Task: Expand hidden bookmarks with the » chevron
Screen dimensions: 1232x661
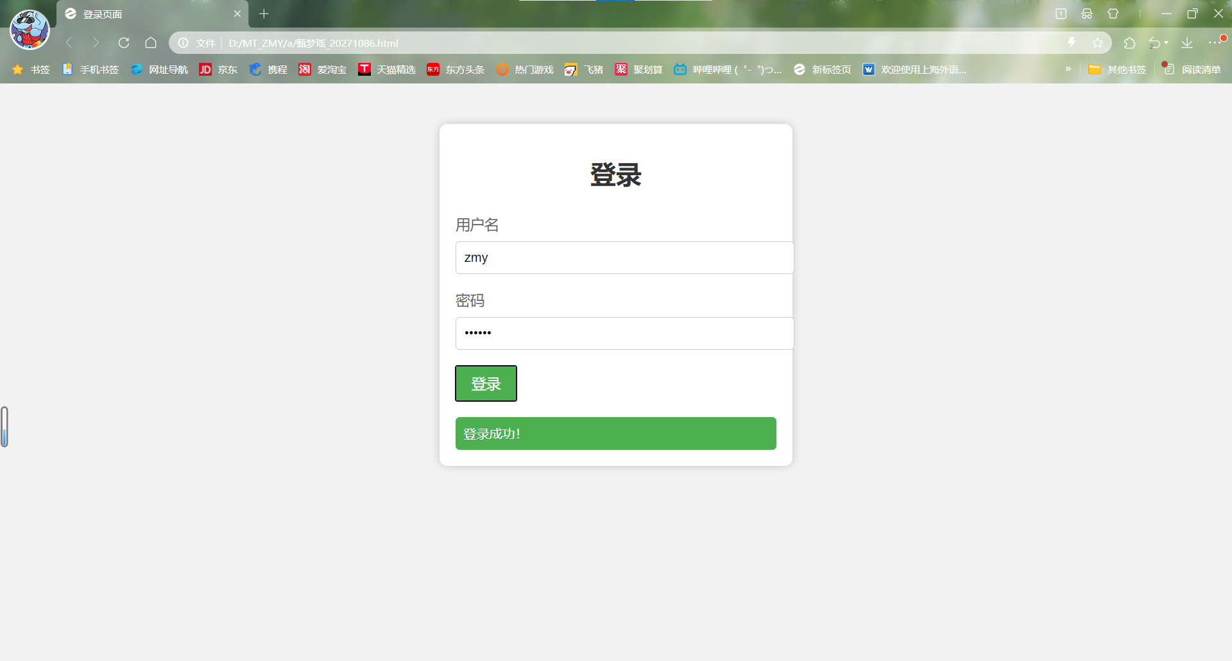Action: click(x=1068, y=69)
